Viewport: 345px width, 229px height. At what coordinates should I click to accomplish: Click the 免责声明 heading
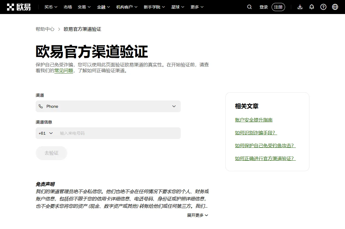(45, 184)
